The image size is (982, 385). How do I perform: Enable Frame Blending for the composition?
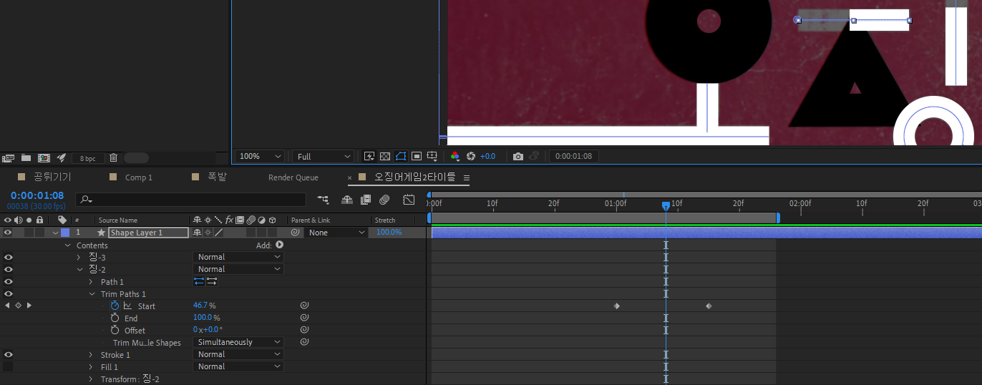pyautogui.click(x=366, y=200)
